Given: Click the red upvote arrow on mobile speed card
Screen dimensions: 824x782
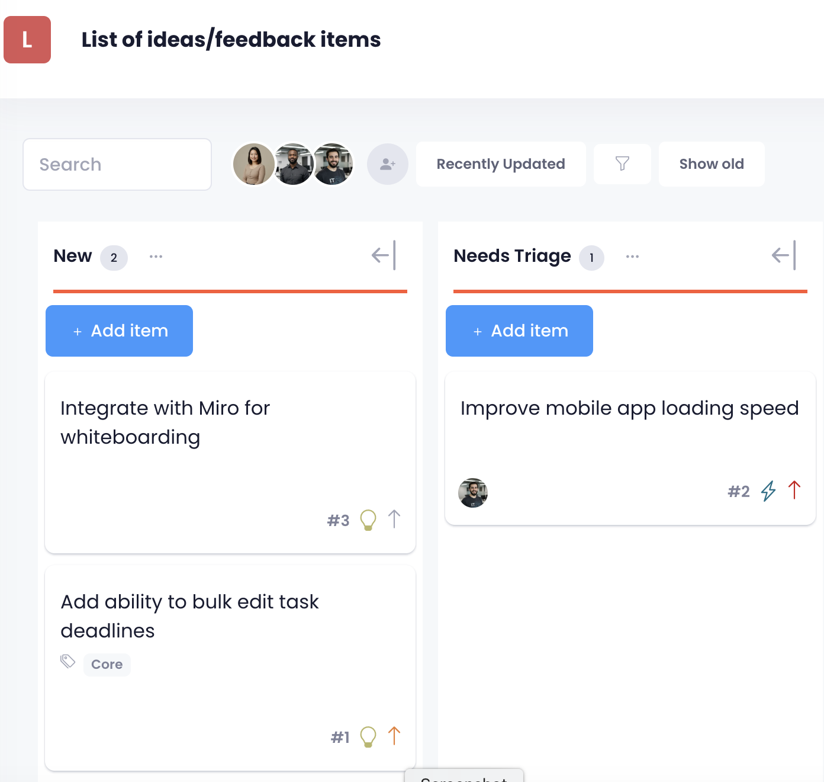Looking at the screenshot, I should (x=795, y=490).
